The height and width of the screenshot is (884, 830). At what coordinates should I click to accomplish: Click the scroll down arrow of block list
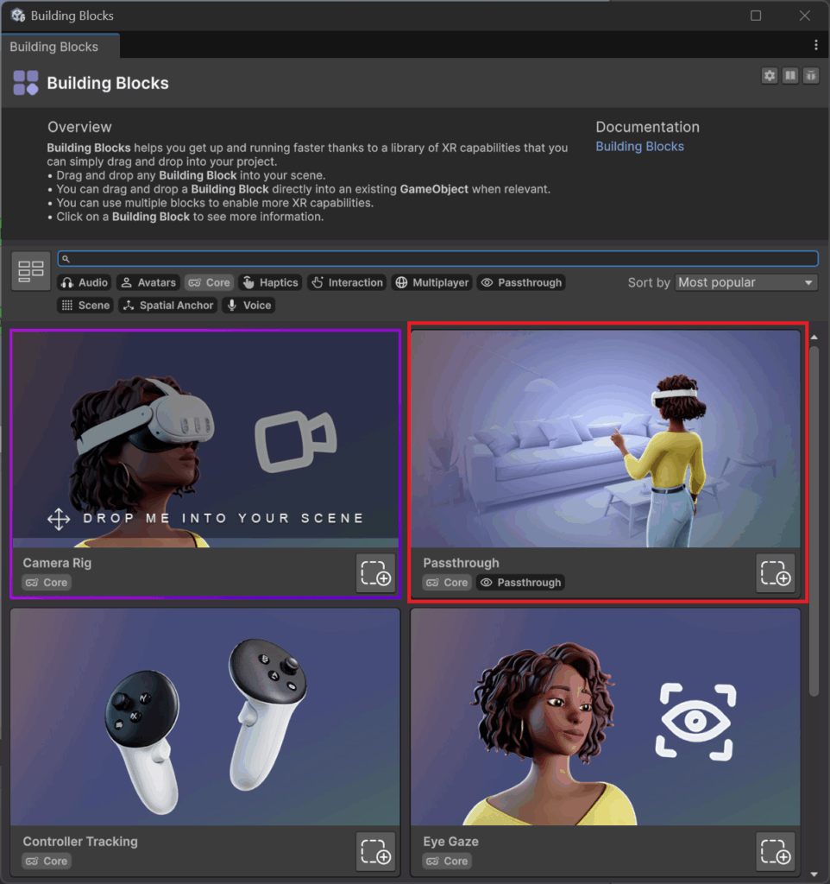click(x=814, y=875)
